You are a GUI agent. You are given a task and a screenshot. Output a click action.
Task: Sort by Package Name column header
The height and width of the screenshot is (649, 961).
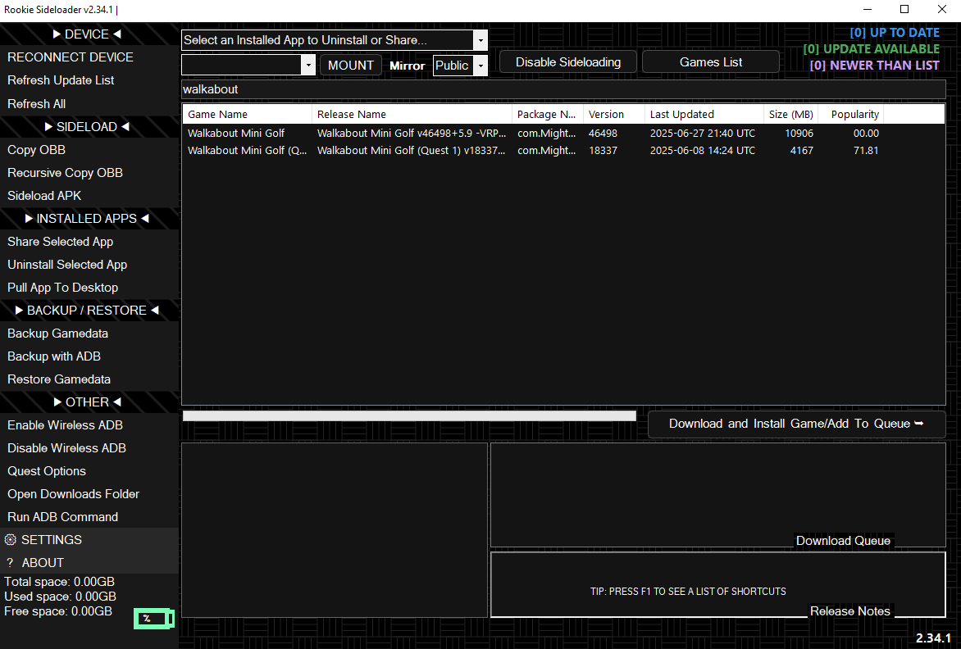[547, 115]
